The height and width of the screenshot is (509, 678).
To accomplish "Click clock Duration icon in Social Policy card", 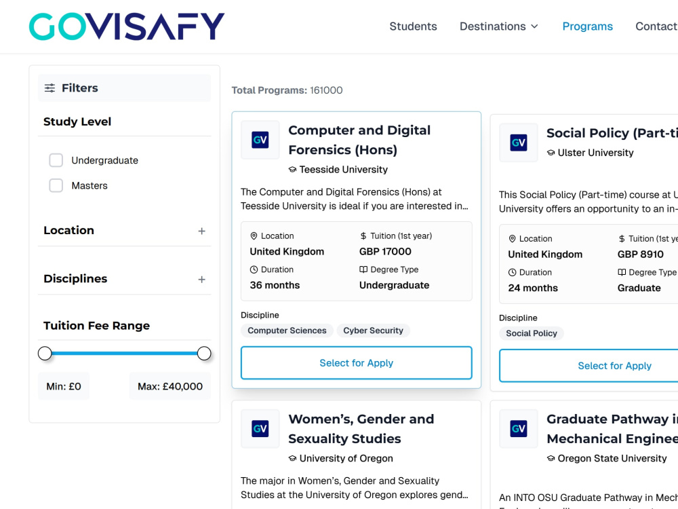I will click(512, 272).
